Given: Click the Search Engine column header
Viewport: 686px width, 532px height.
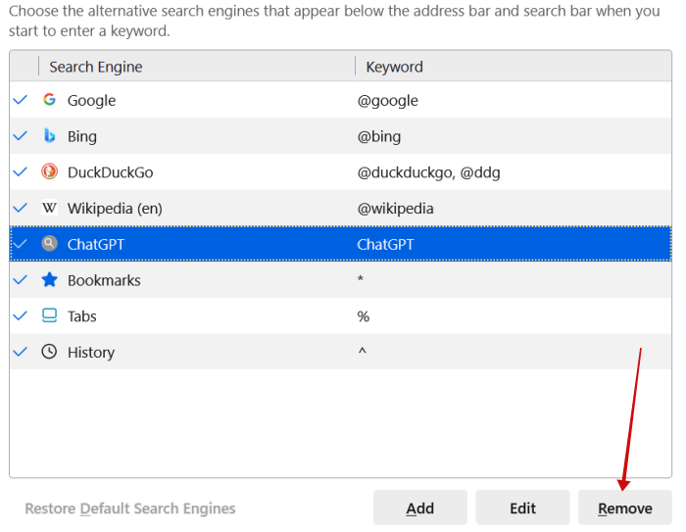Looking at the screenshot, I should [197, 67].
